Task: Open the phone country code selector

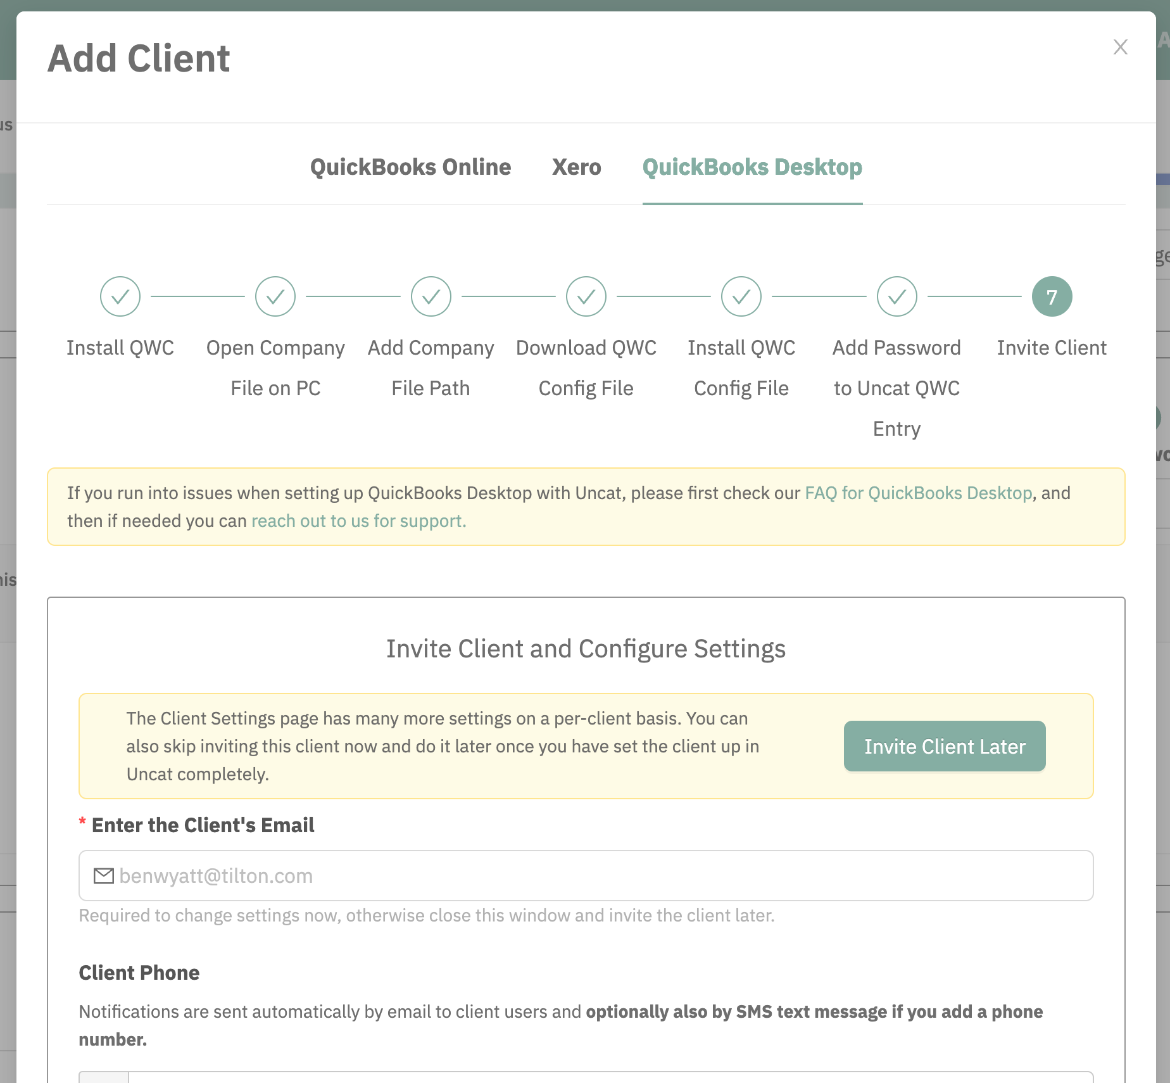Action: coord(104,1077)
